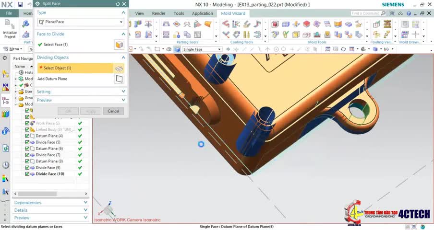Image resolution: width=434 pixels, height=230 pixels.
Task: Switch to the Application tab
Action: (202, 13)
